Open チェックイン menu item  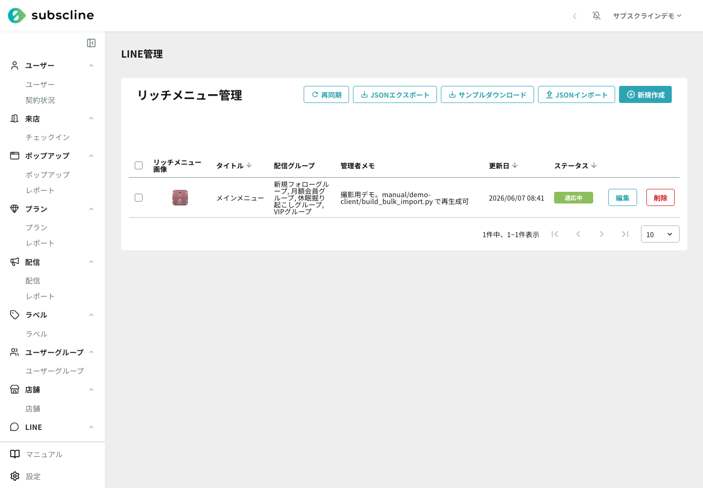pos(47,137)
